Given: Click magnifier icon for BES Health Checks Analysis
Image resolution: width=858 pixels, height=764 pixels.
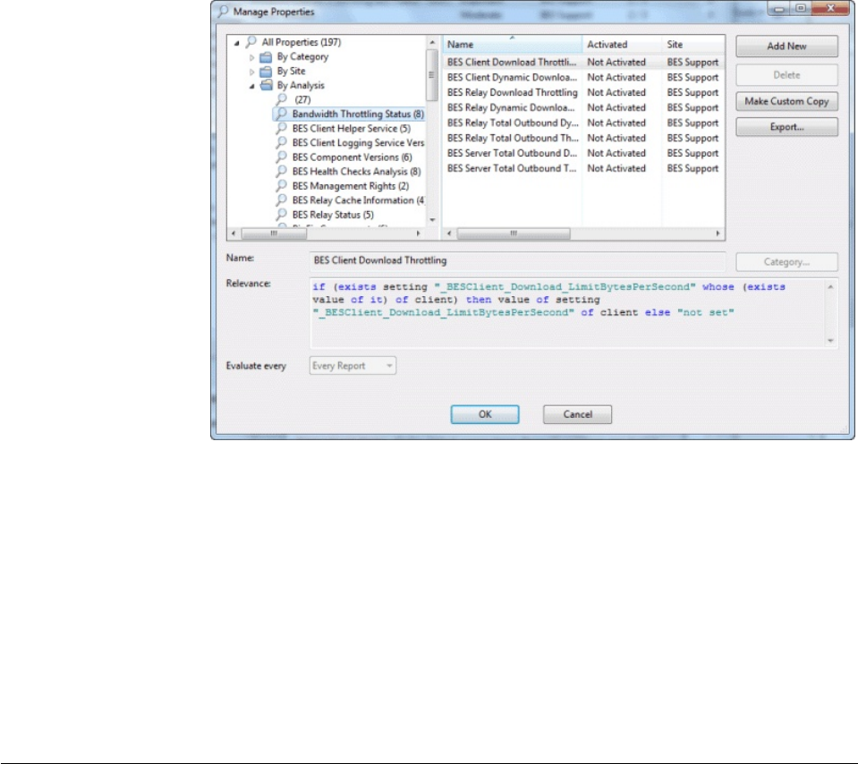Looking at the screenshot, I should (x=281, y=171).
